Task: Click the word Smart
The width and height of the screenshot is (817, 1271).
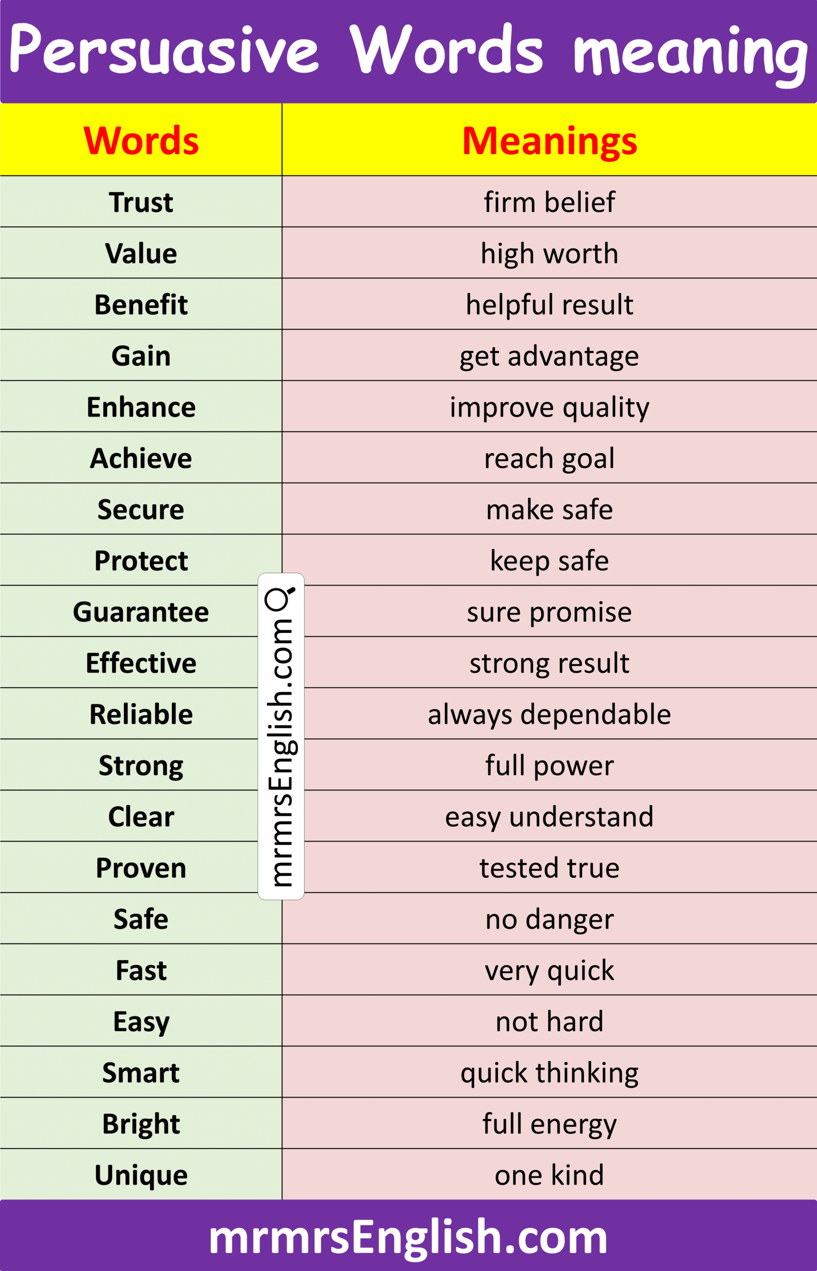Action: (141, 1072)
